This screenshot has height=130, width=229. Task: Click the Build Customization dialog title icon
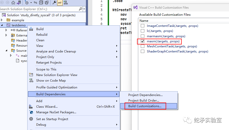135,7
